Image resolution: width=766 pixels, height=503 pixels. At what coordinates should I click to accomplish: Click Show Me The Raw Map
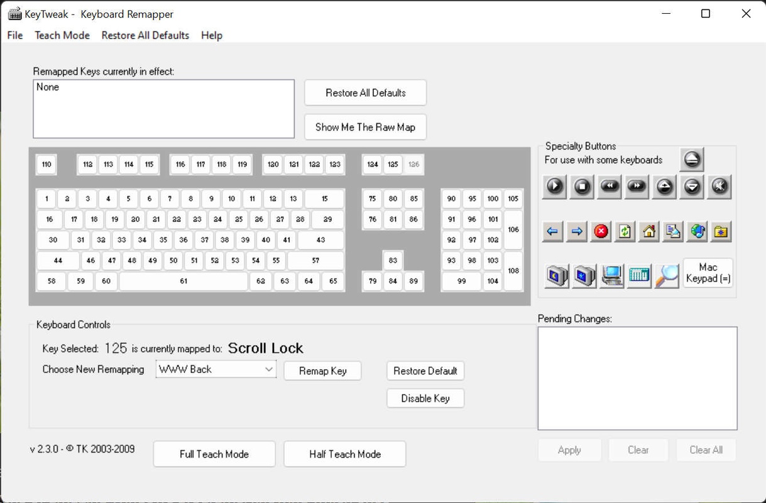tap(366, 127)
